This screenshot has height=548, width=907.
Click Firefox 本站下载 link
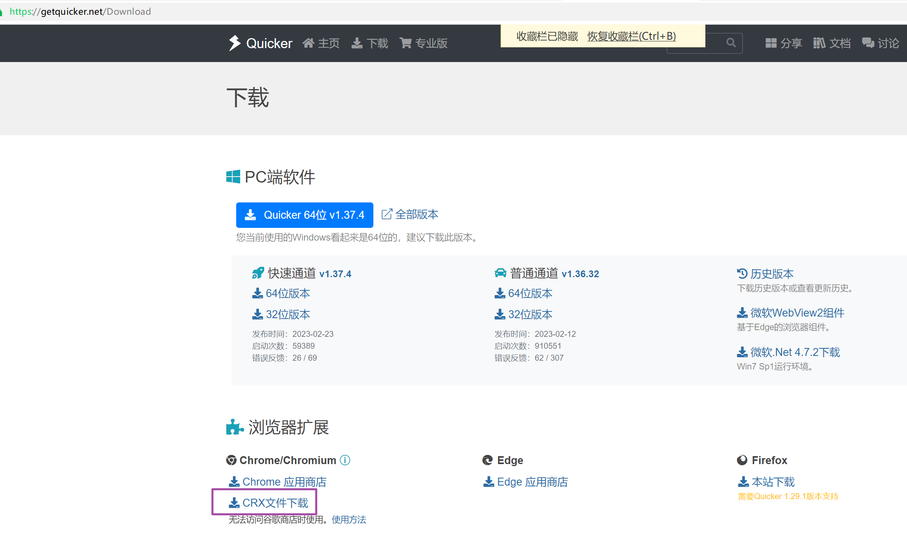coord(773,482)
